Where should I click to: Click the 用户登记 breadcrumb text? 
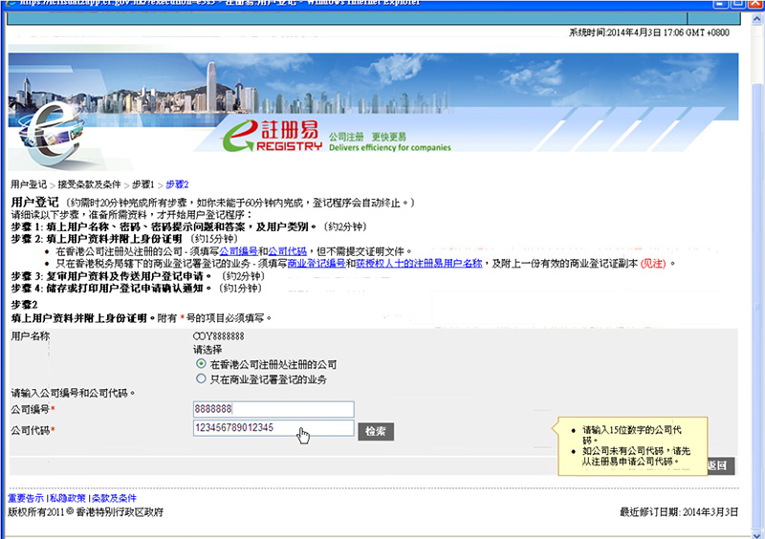click(x=29, y=184)
